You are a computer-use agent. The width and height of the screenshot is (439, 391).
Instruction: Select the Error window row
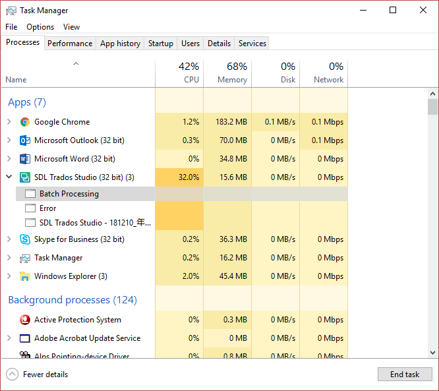click(182, 208)
